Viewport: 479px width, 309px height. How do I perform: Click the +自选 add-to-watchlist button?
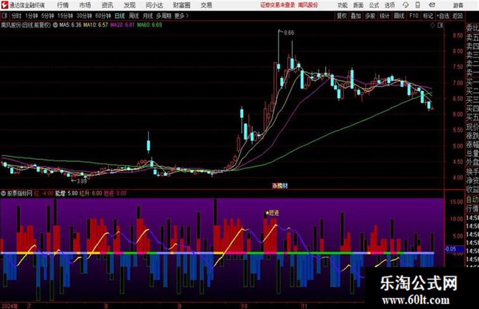click(443, 16)
